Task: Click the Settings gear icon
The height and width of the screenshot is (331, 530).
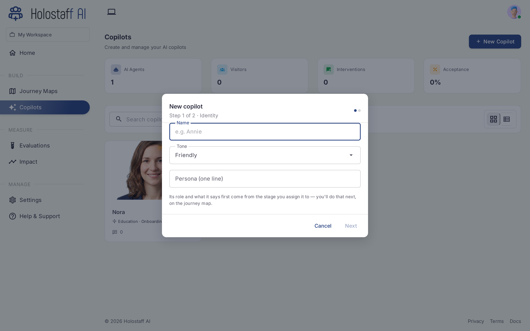Action: [x=12, y=200]
